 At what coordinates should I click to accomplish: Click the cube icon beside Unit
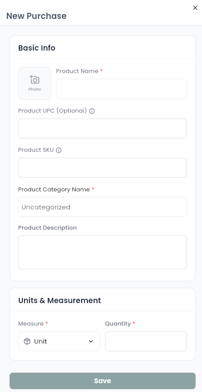coord(27,341)
